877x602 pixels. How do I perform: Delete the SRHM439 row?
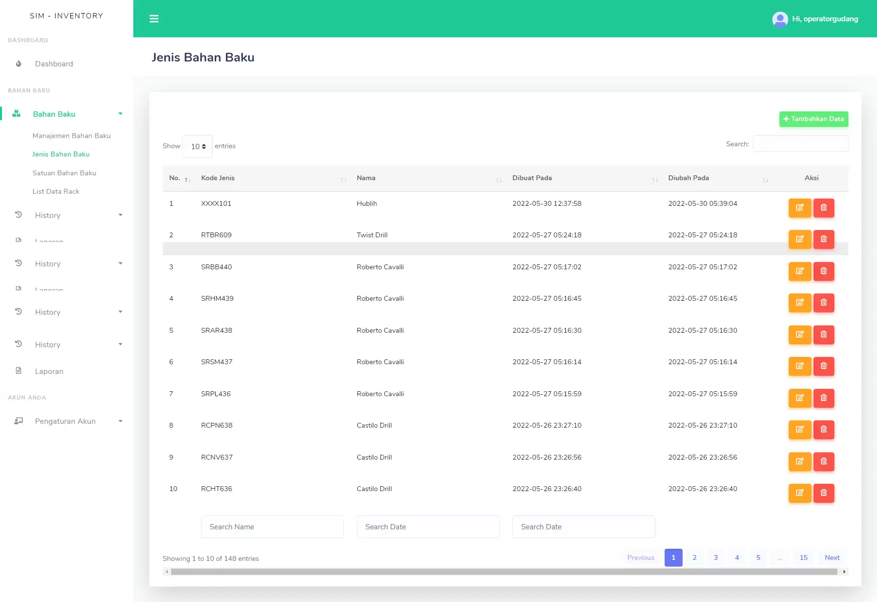pyautogui.click(x=824, y=303)
